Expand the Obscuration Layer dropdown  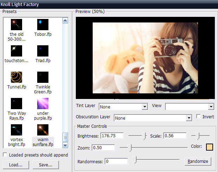click(153, 118)
